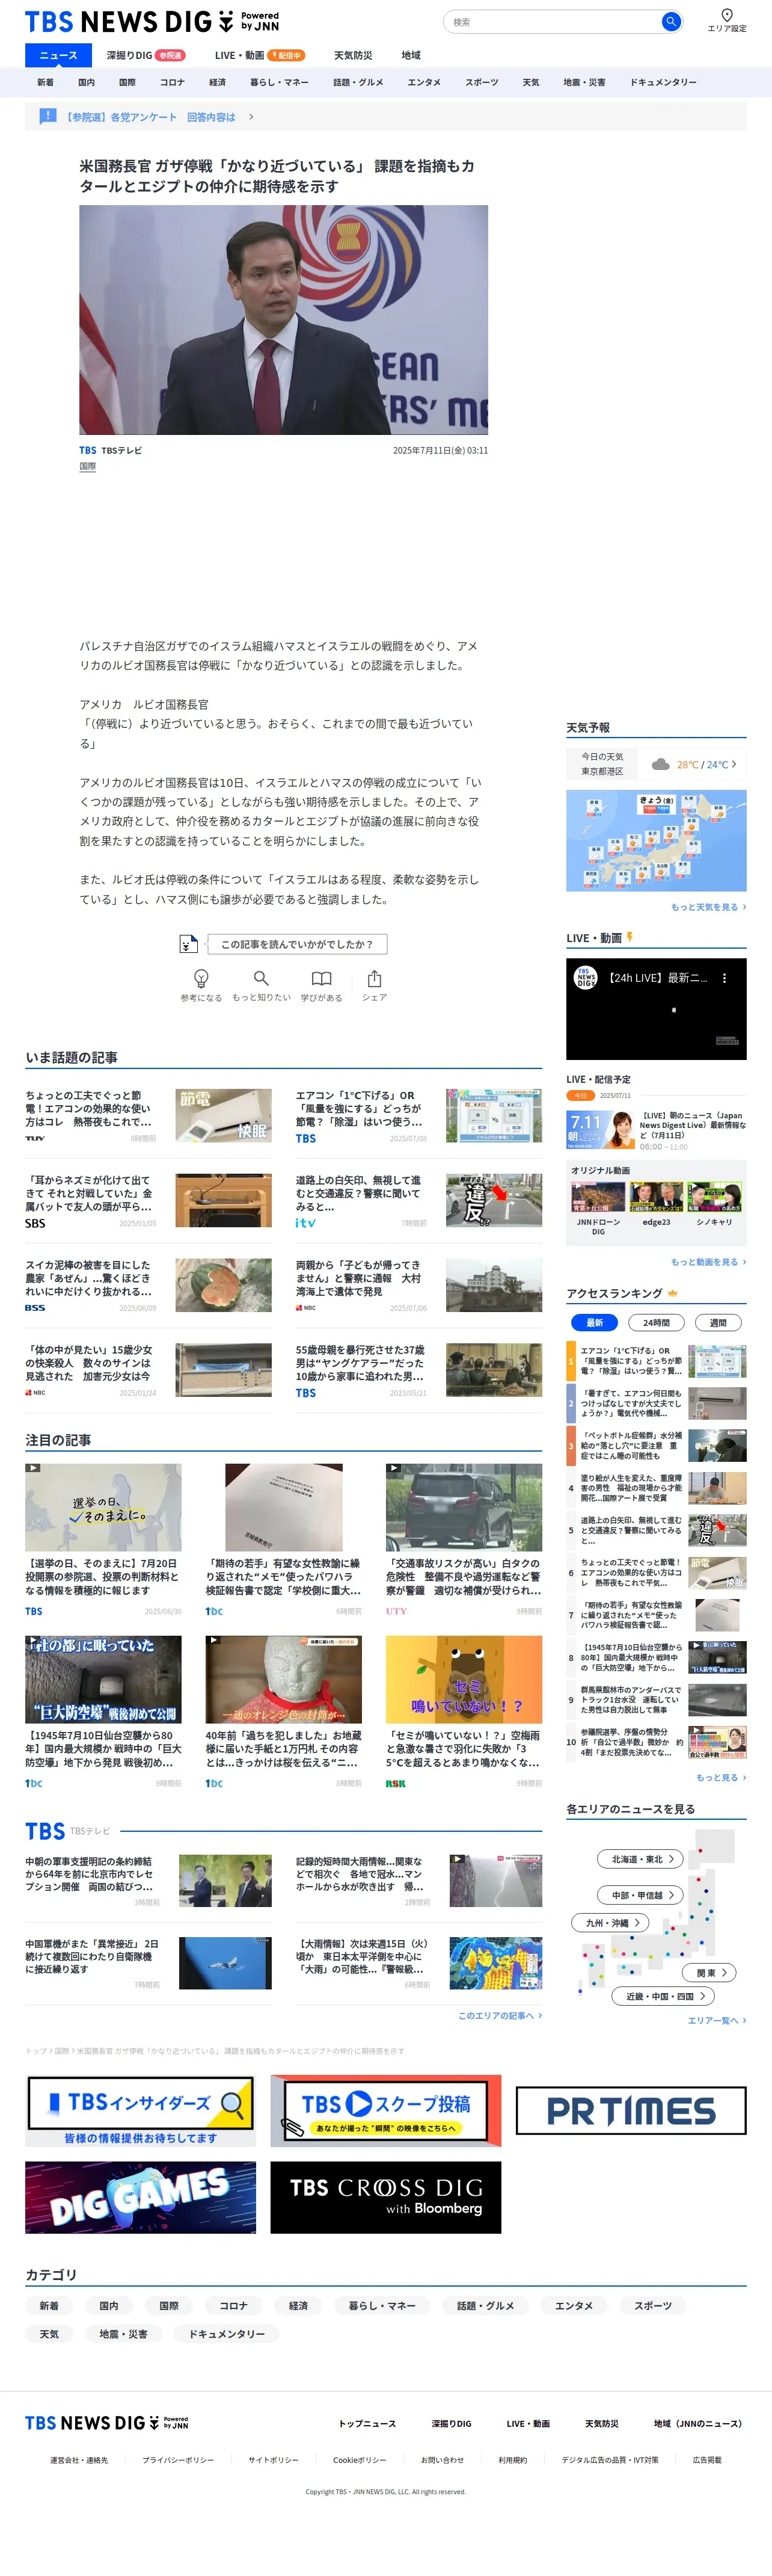
Task: Click footer 暮らし・マネー category button
Action: (x=382, y=2305)
